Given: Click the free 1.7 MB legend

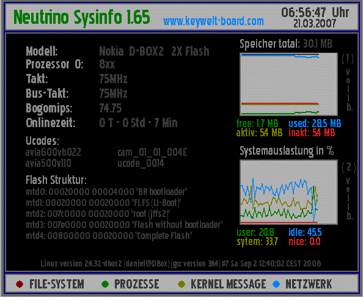Looking at the screenshot, I should click(257, 123).
